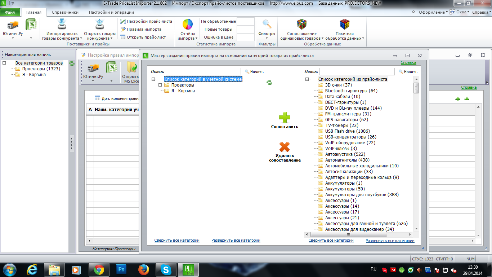Click the left category search field
The image size is (492, 277).
[x=203, y=71]
